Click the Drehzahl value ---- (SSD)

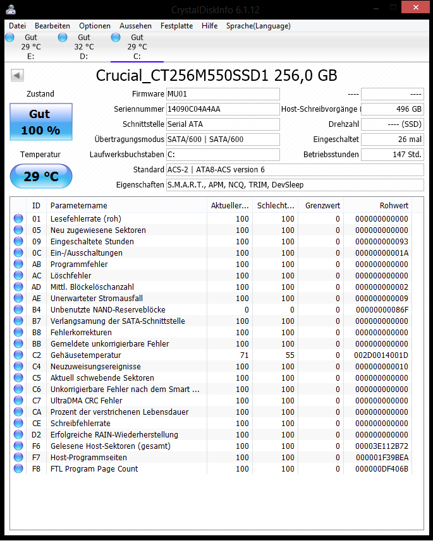(x=393, y=124)
